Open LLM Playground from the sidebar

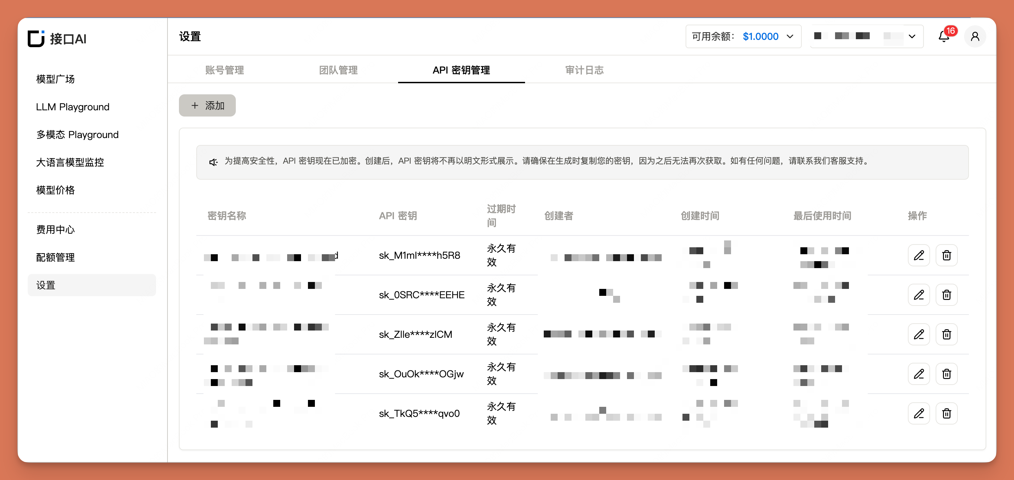(72, 107)
